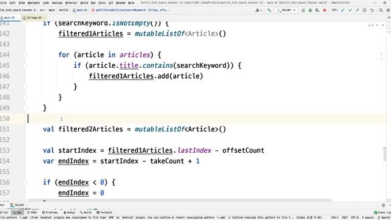
Task: Click the Build Project hammer icon
Action: pos(269,10)
